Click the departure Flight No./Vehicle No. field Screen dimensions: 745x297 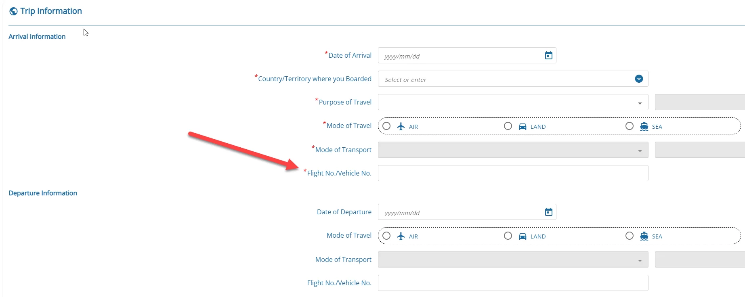click(513, 283)
